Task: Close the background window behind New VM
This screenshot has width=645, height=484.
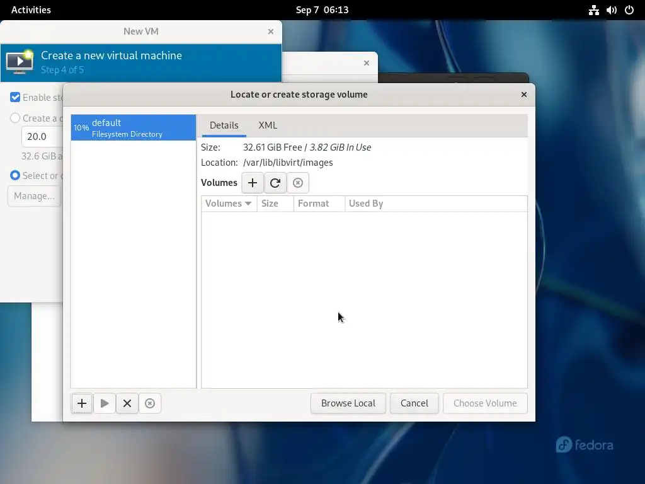Action: 367,64
